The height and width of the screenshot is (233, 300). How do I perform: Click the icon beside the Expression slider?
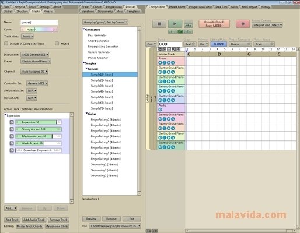[x=12, y=122]
